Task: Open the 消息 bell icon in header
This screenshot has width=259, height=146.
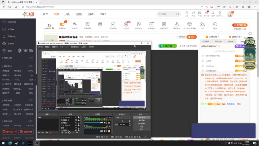Action: coord(213,13)
